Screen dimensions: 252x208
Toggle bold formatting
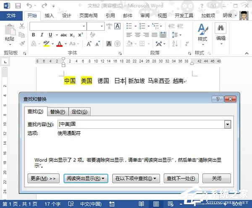tap(34, 35)
